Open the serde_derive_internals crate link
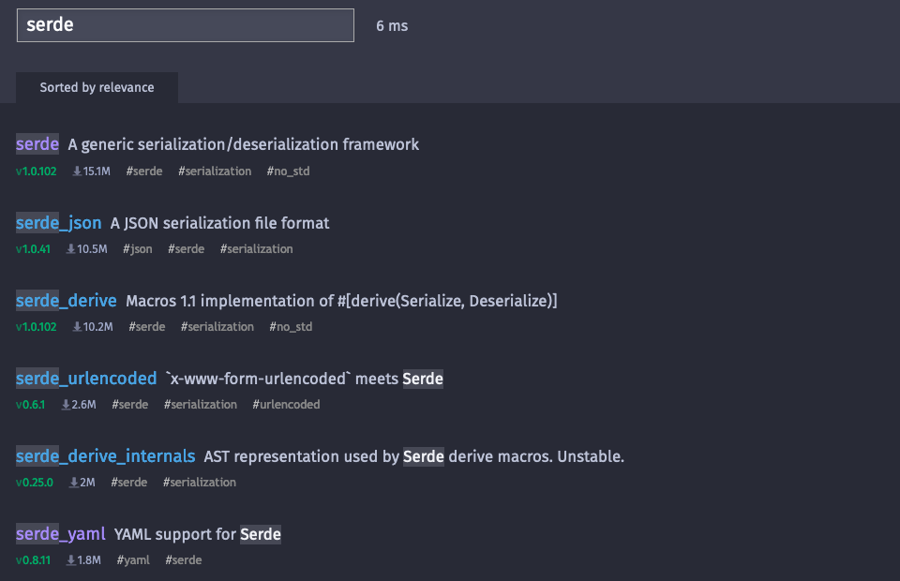Viewport: 900px width, 581px height. point(106,456)
